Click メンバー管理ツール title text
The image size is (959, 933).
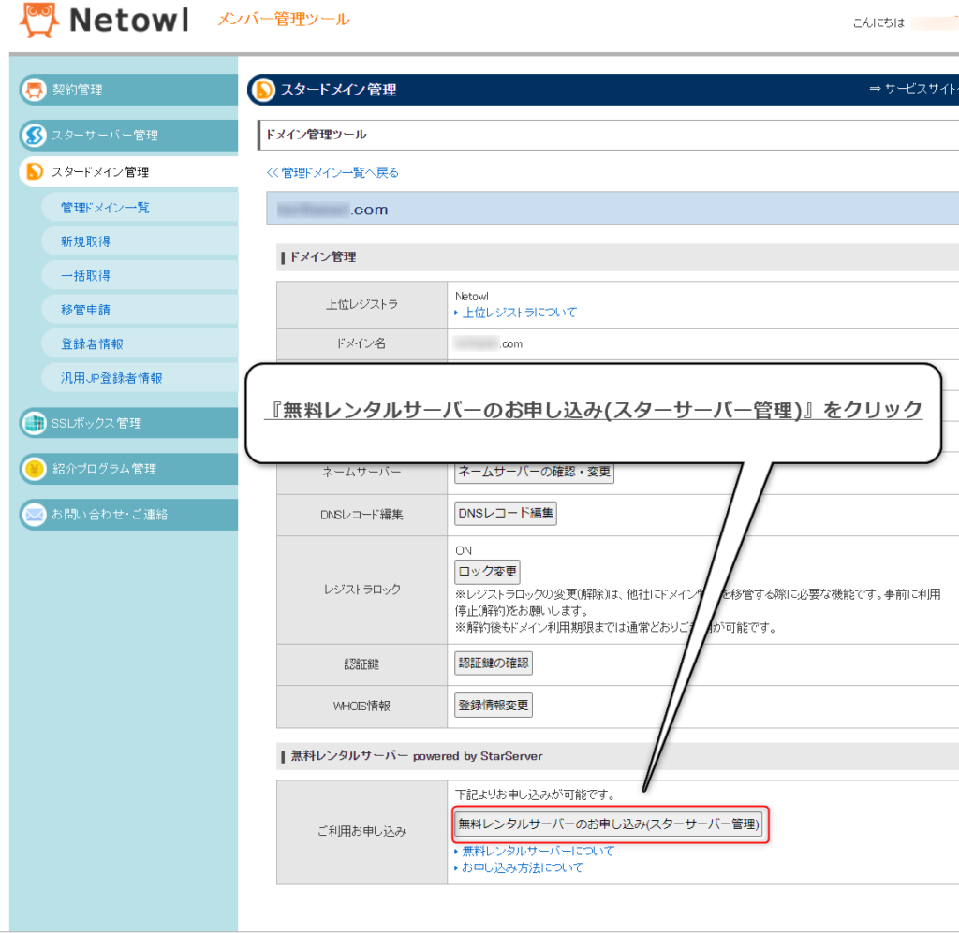[x=284, y=20]
